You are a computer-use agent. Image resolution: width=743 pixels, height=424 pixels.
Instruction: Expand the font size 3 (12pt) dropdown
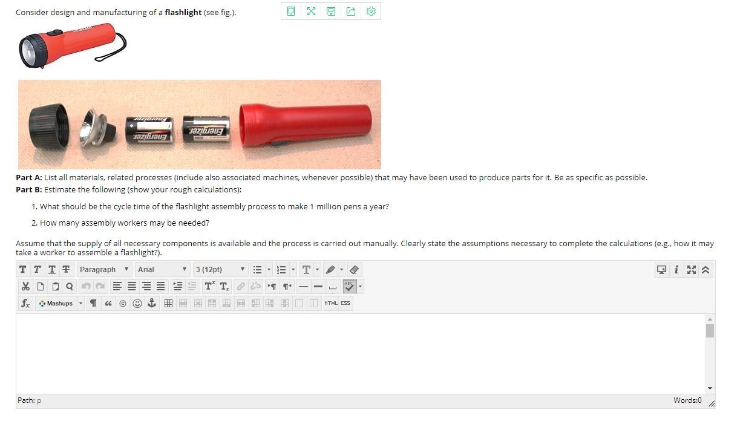coord(220,269)
